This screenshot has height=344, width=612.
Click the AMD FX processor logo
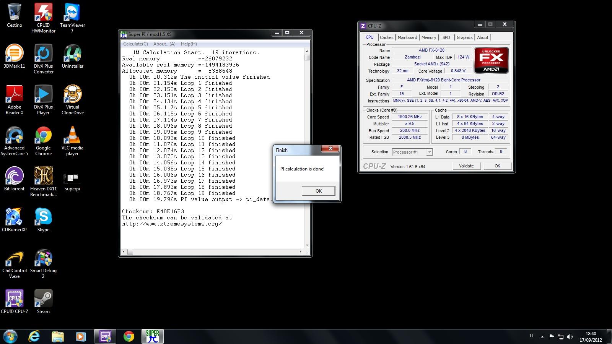491,60
